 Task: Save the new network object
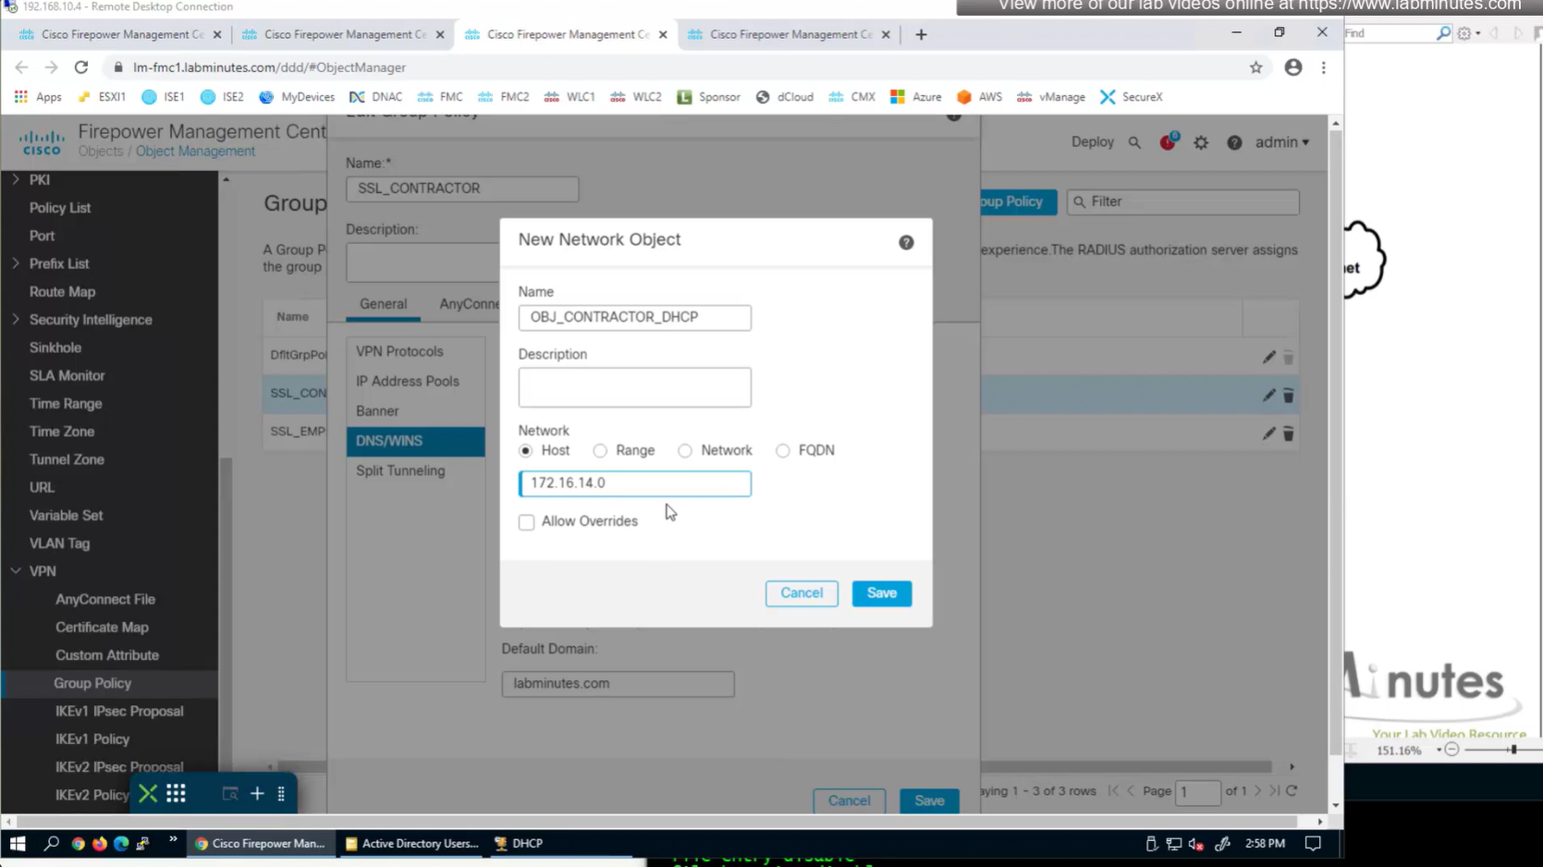pyautogui.click(x=881, y=593)
